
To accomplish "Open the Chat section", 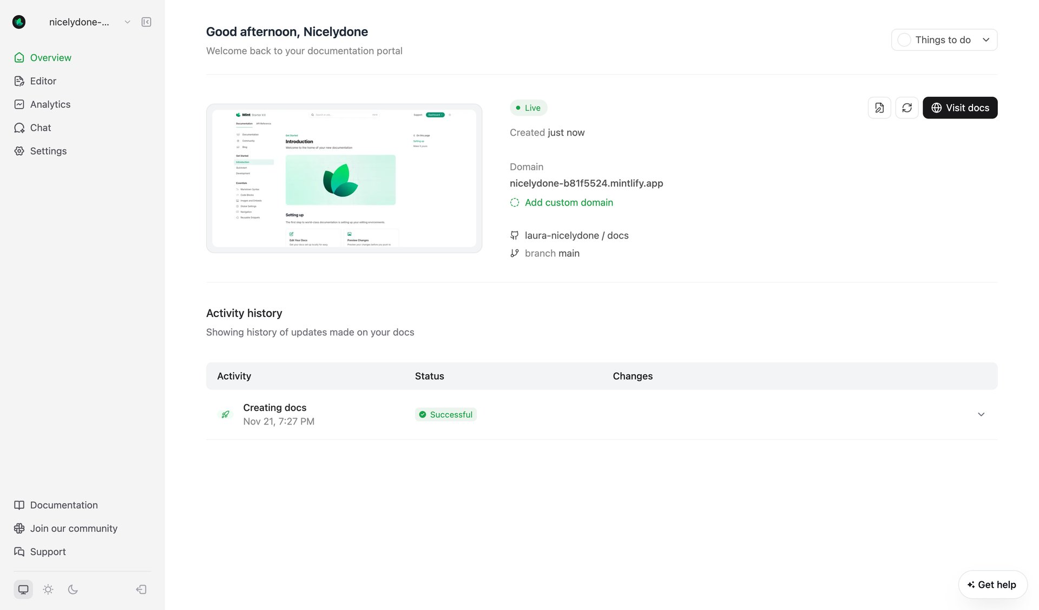I will 41,128.
